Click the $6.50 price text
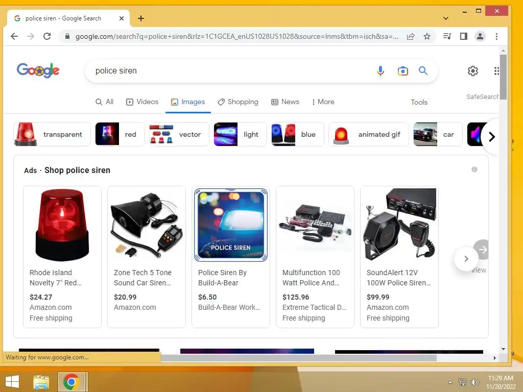523x392 pixels. point(207,297)
